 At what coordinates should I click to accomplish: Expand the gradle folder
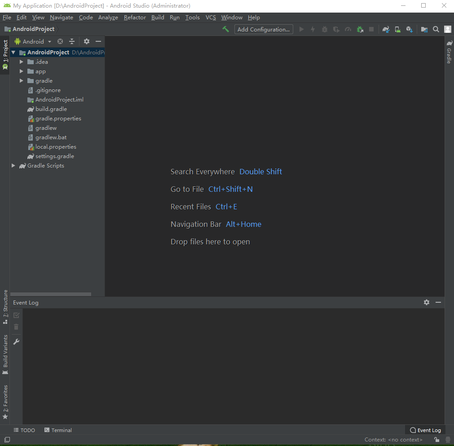click(22, 80)
